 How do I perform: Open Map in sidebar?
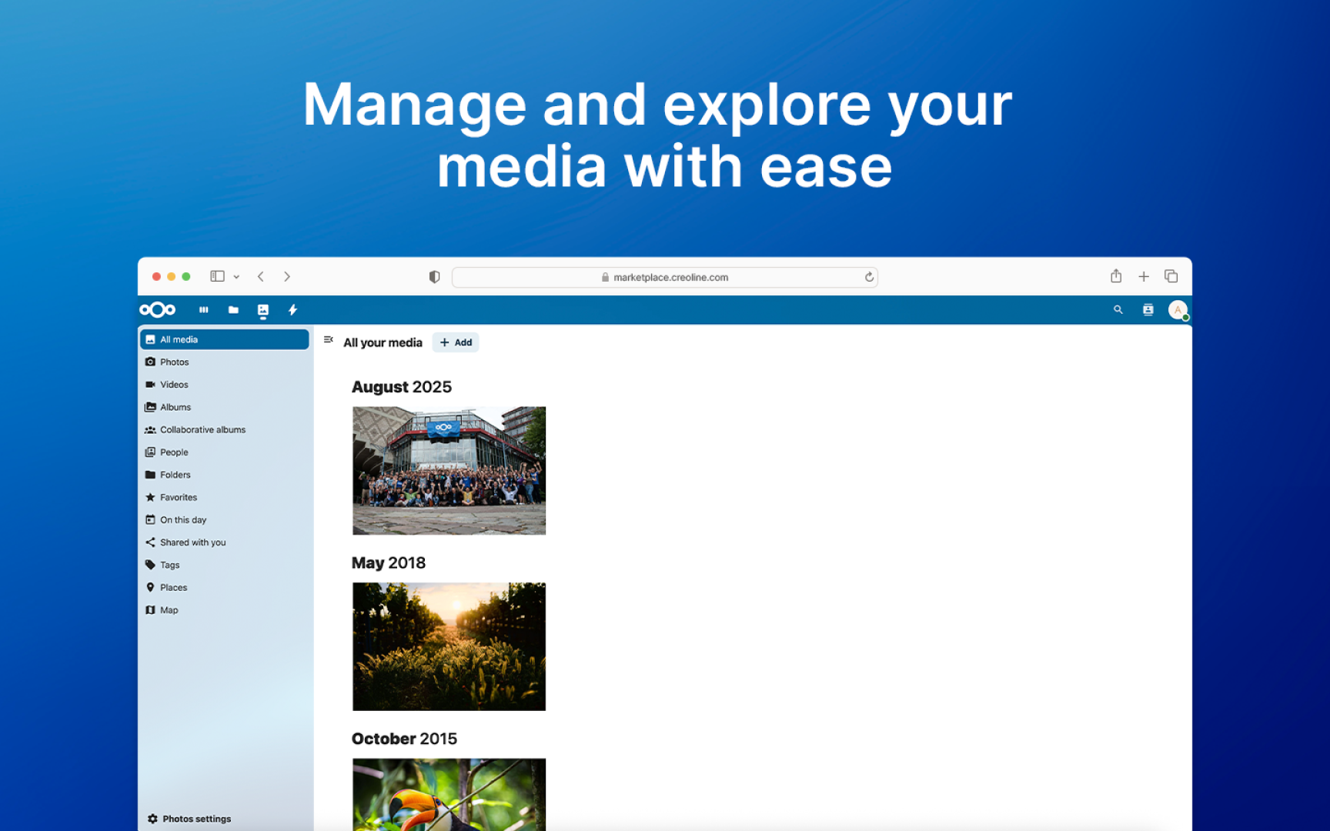[x=225, y=610]
